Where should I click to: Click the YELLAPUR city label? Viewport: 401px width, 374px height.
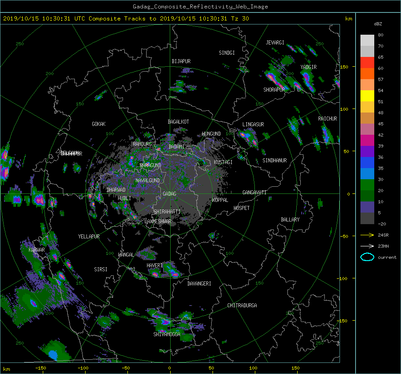(x=89, y=237)
